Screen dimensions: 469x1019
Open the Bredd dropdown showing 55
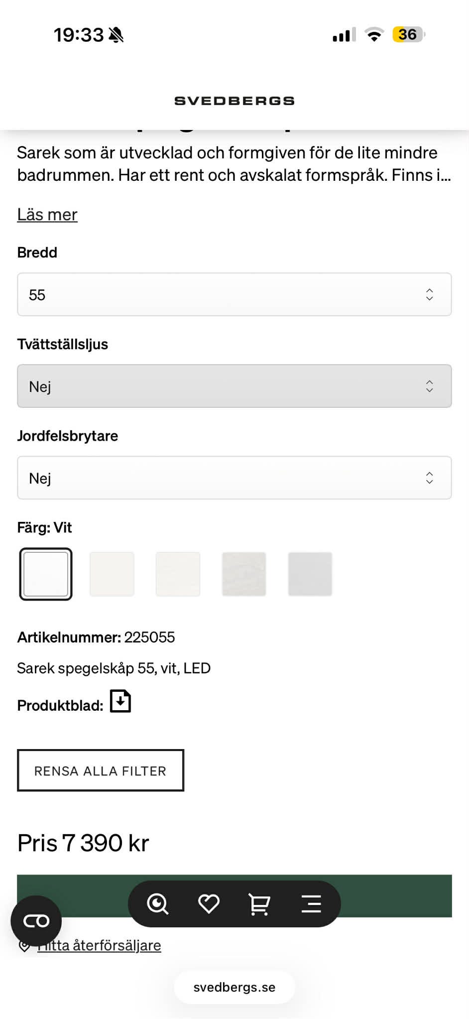[x=234, y=295]
